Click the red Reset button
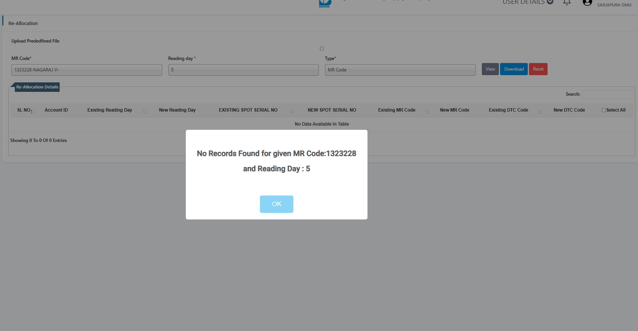Image resolution: width=638 pixels, height=331 pixels. [538, 69]
